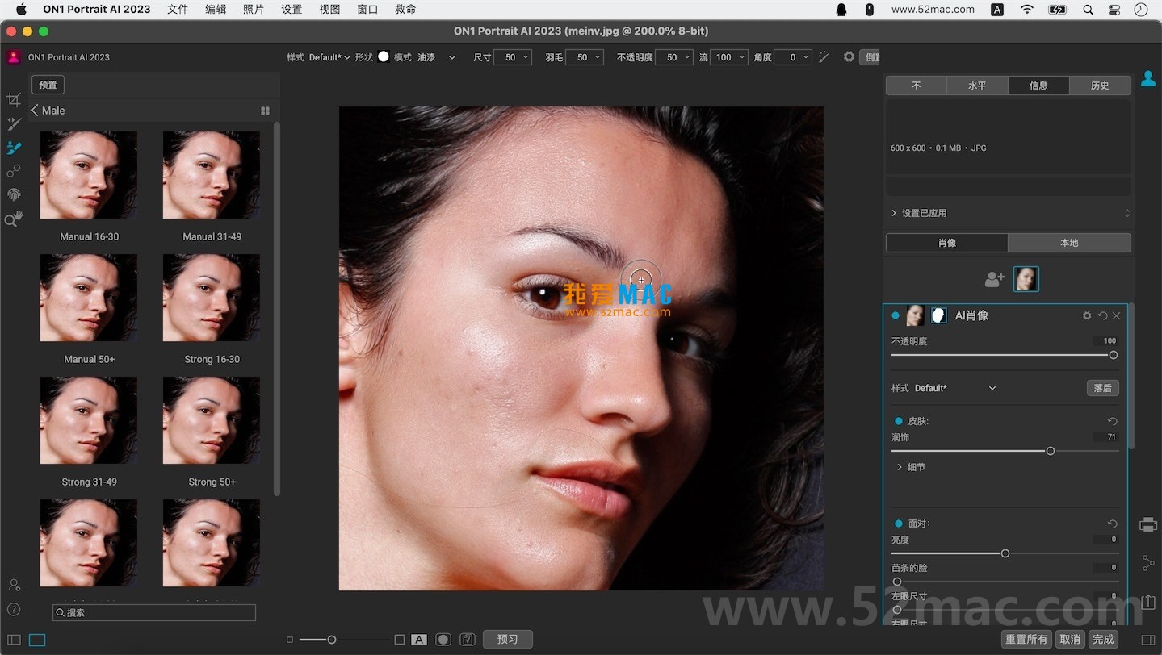Screen dimensions: 1162x655
Task: Click the user settings icon at bottom-left
Action: pyautogui.click(x=14, y=585)
